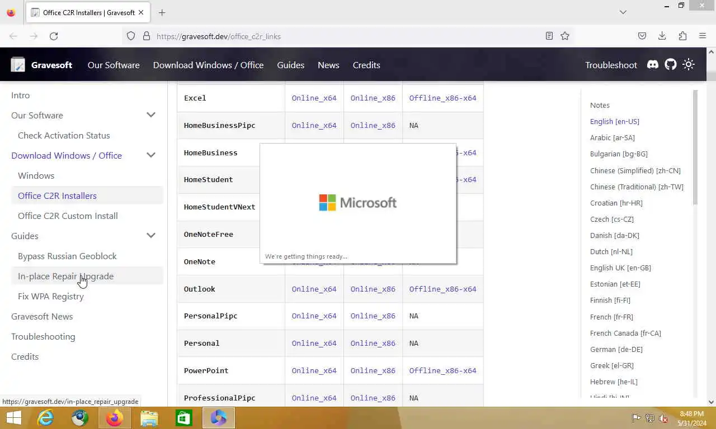Jump to Chinese (Simplified) [zh-CN] section

[x=635, y=170]
